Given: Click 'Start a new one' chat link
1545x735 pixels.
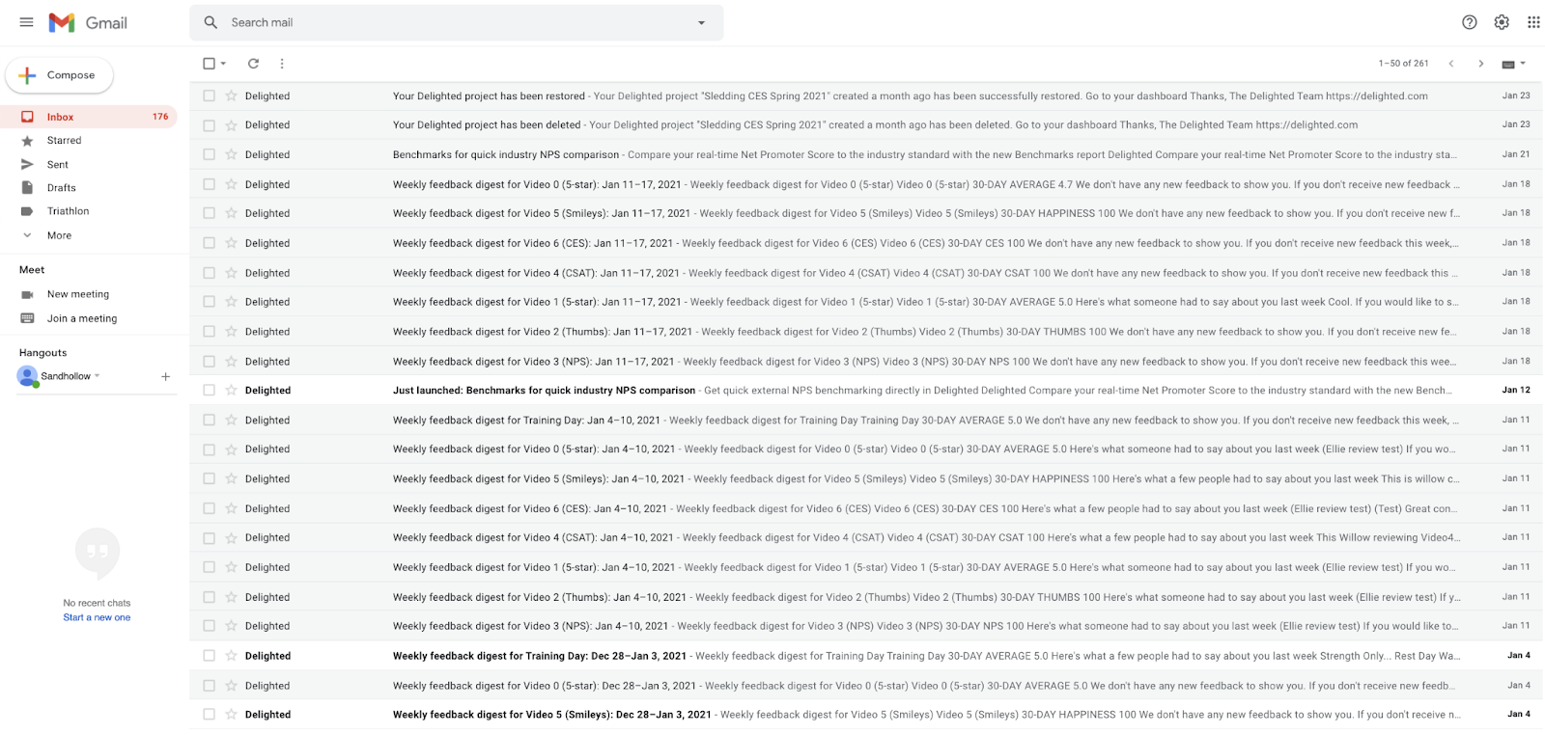Looking at the screenshot, I should (x=97, y=617).
